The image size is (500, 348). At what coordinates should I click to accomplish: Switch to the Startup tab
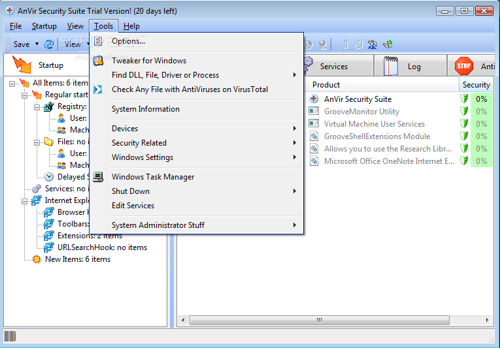pos(47,65)
